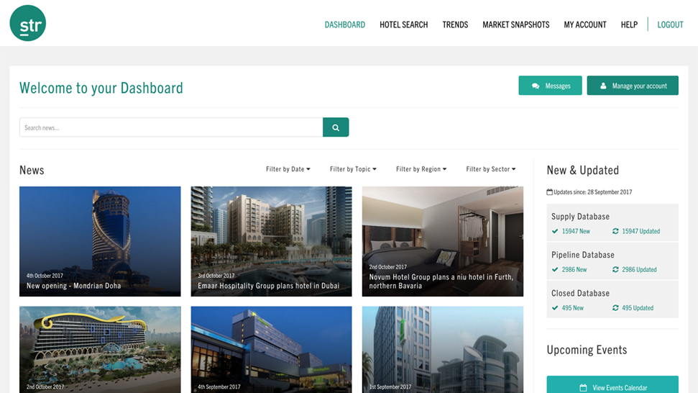Click the Closed Database heading
This screenshot has width=698, height=393.
coord(580,293)
